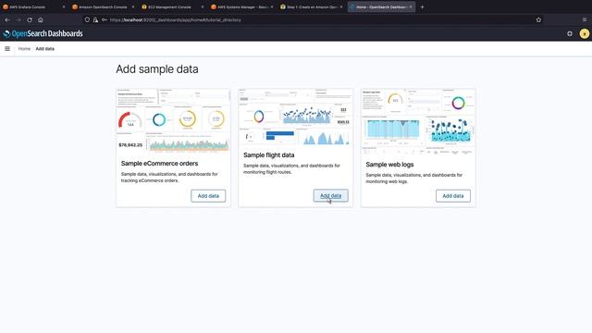Click the Sample eCommerce orders title

(159, 164)
